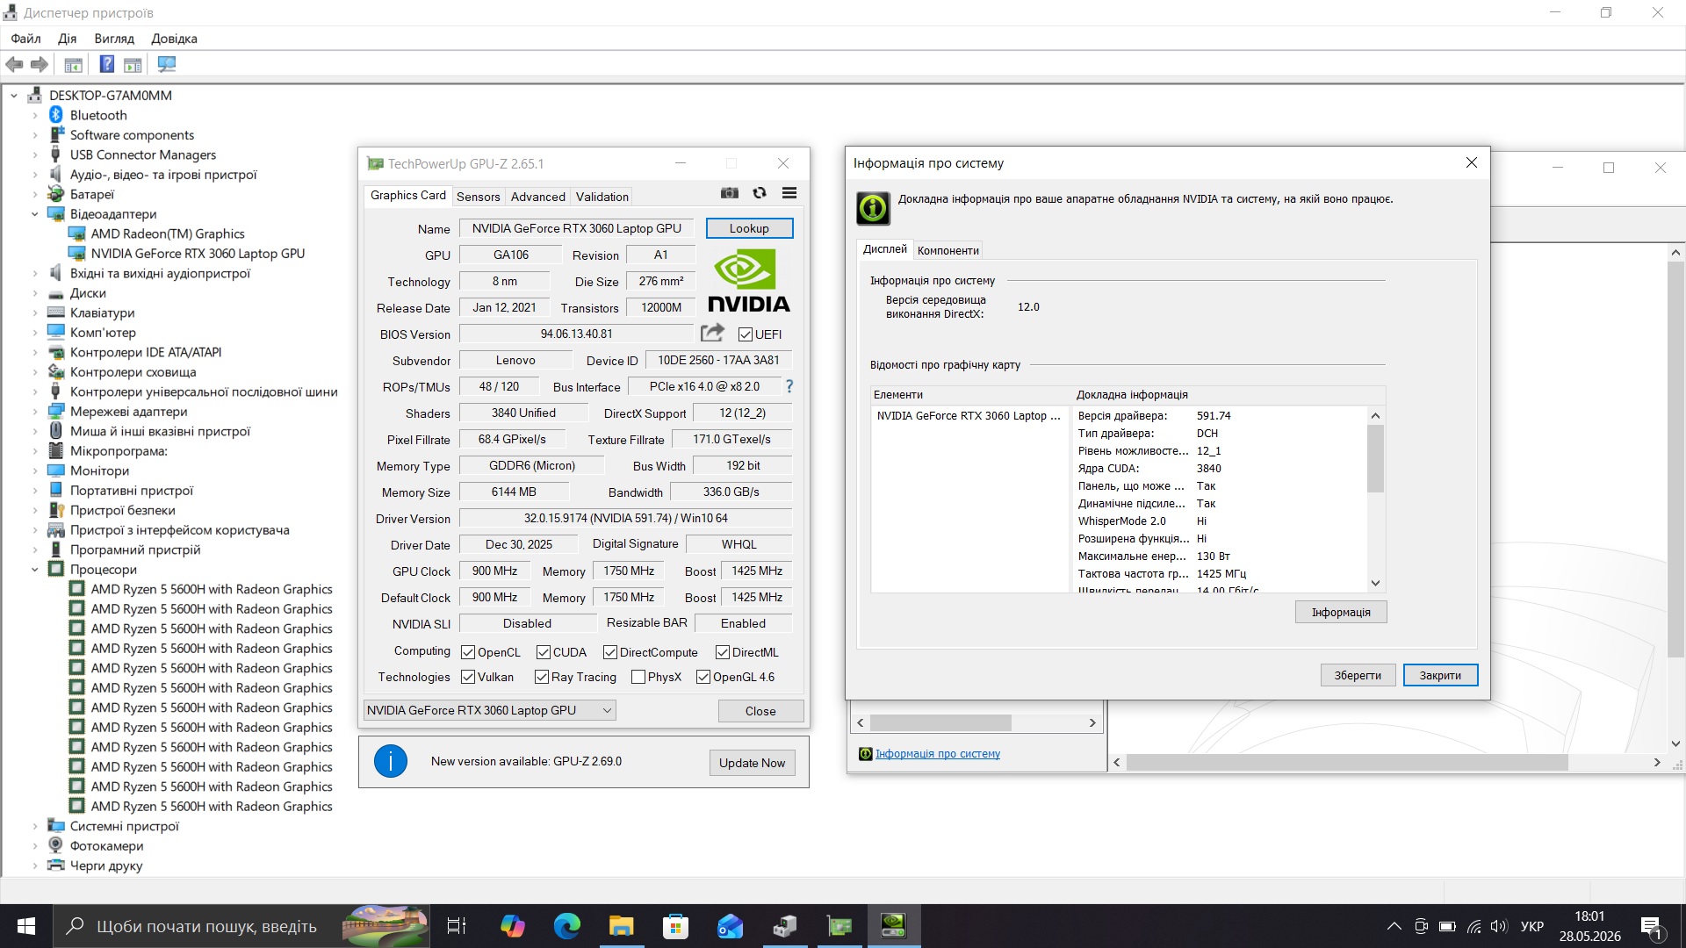Refresh GPU-Z data with refresh icon
The width and height of the screenshot is (1686, 948).
tap(760, 193)
